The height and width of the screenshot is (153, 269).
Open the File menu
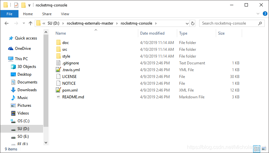pos(9,14)
